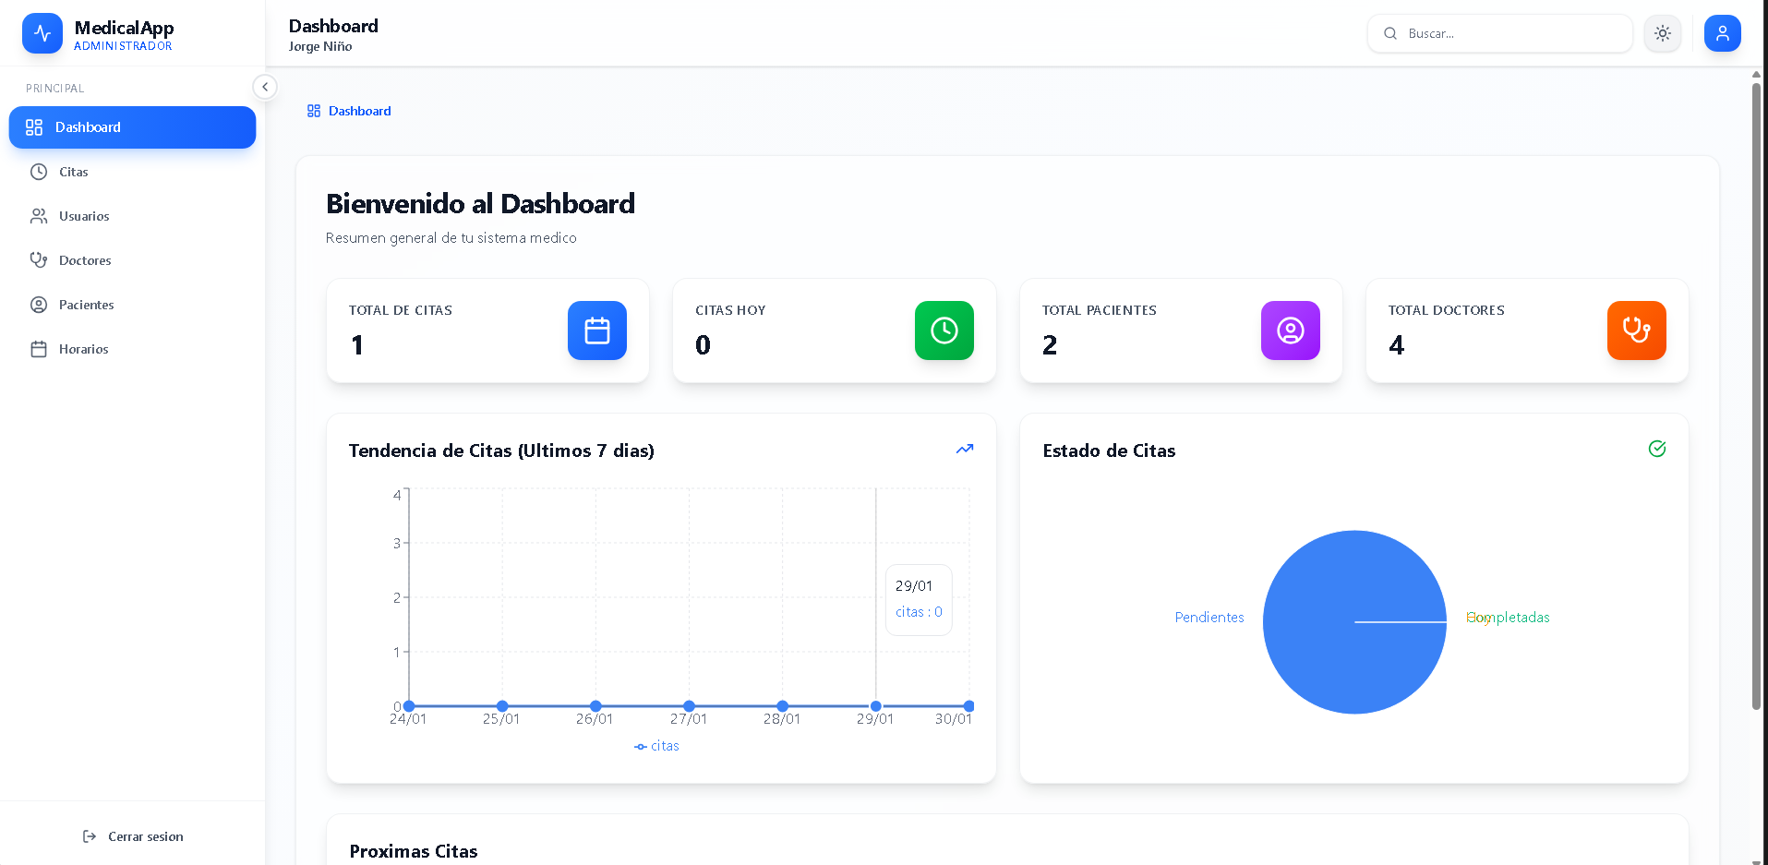Image resolution: width=1768 pixels, height=865 pixels.
Task: Click the 29/01 data point on the trend chart
Action: pyautogui.click(x=876, y=706)
